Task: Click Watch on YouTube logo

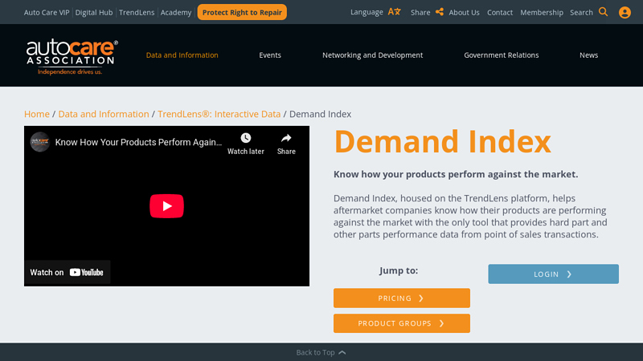Action: (87, 272)
